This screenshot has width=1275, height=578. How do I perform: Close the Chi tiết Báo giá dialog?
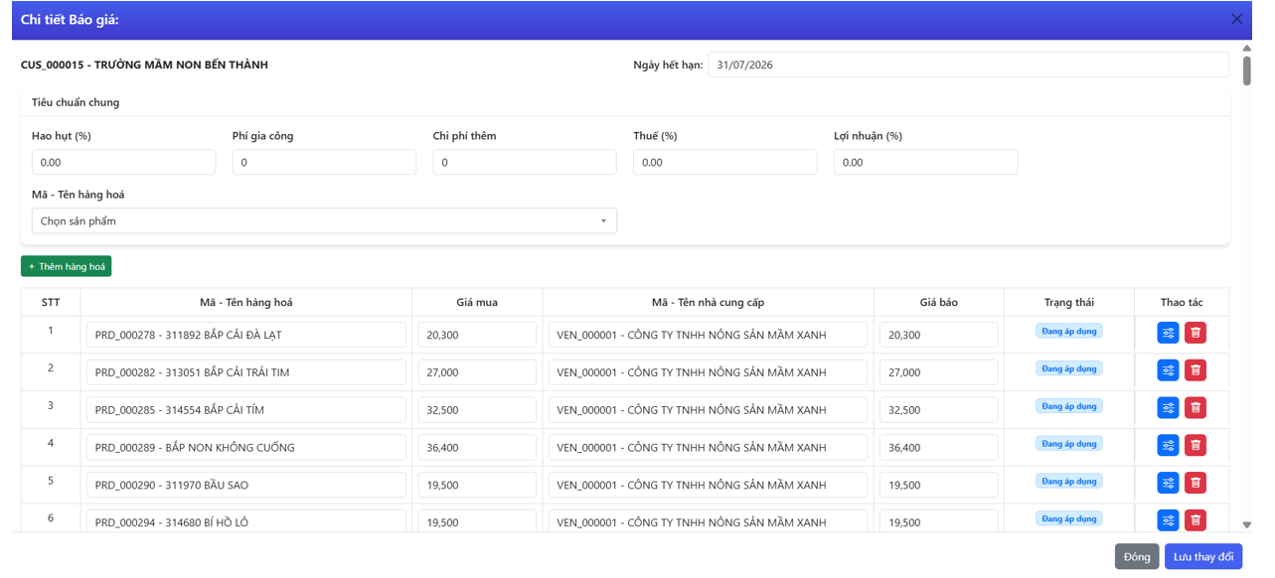[1237, 19]
